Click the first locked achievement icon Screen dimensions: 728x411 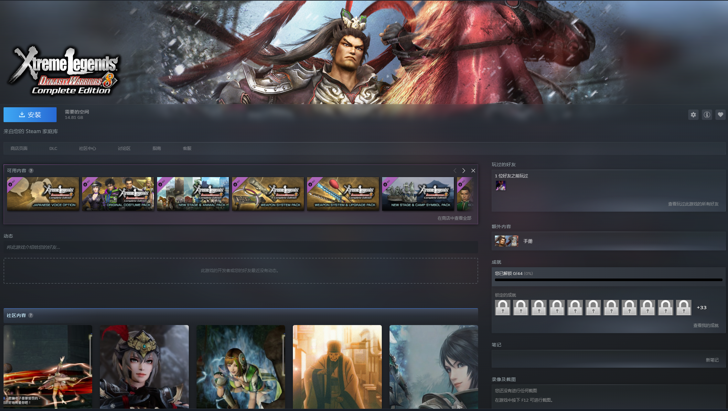[502, 308]
